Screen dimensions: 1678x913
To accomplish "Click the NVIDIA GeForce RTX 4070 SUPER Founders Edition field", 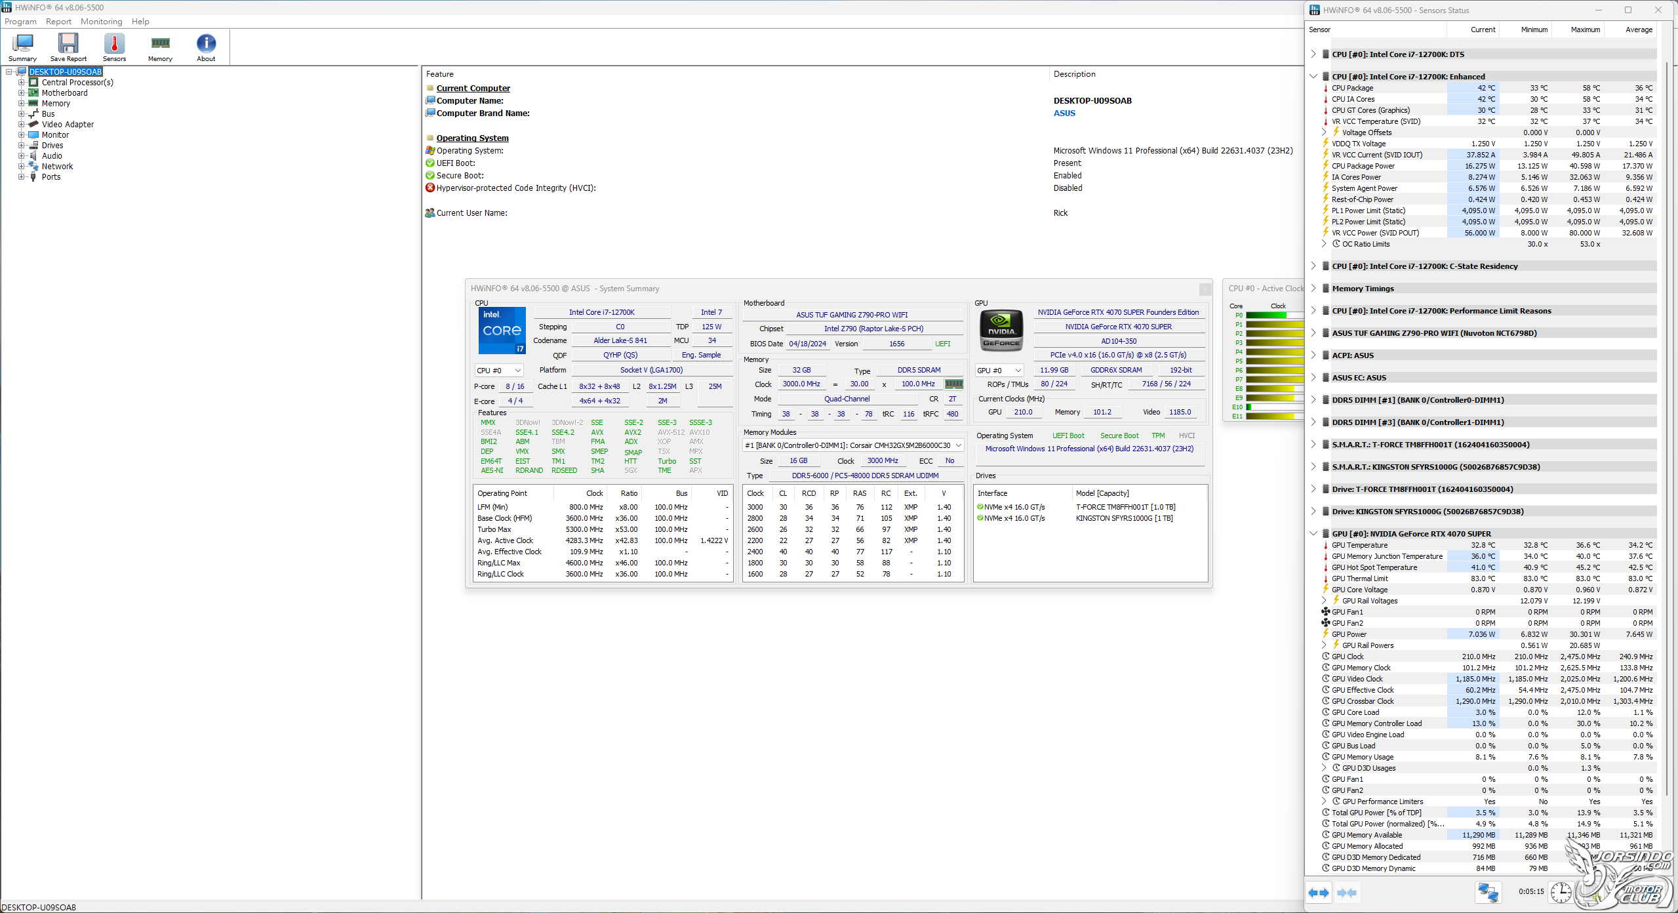I will 1118,313.
